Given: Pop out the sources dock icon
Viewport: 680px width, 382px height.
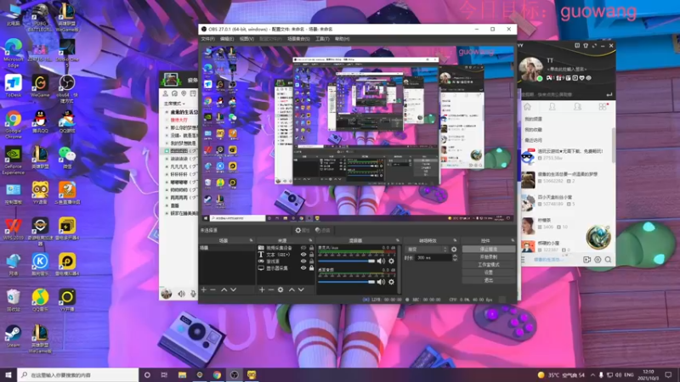Looking at the screenshot, I should [x=310, y=240].
